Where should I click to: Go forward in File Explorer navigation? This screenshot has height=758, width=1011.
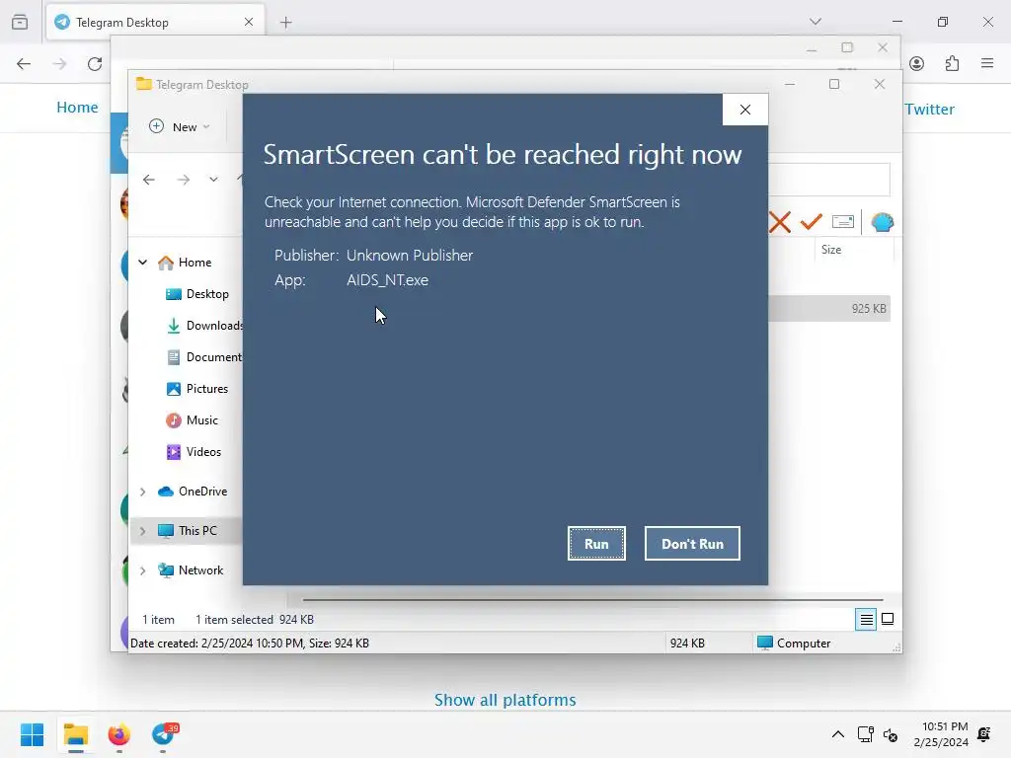pyautogui.click(x=184, y=180)
